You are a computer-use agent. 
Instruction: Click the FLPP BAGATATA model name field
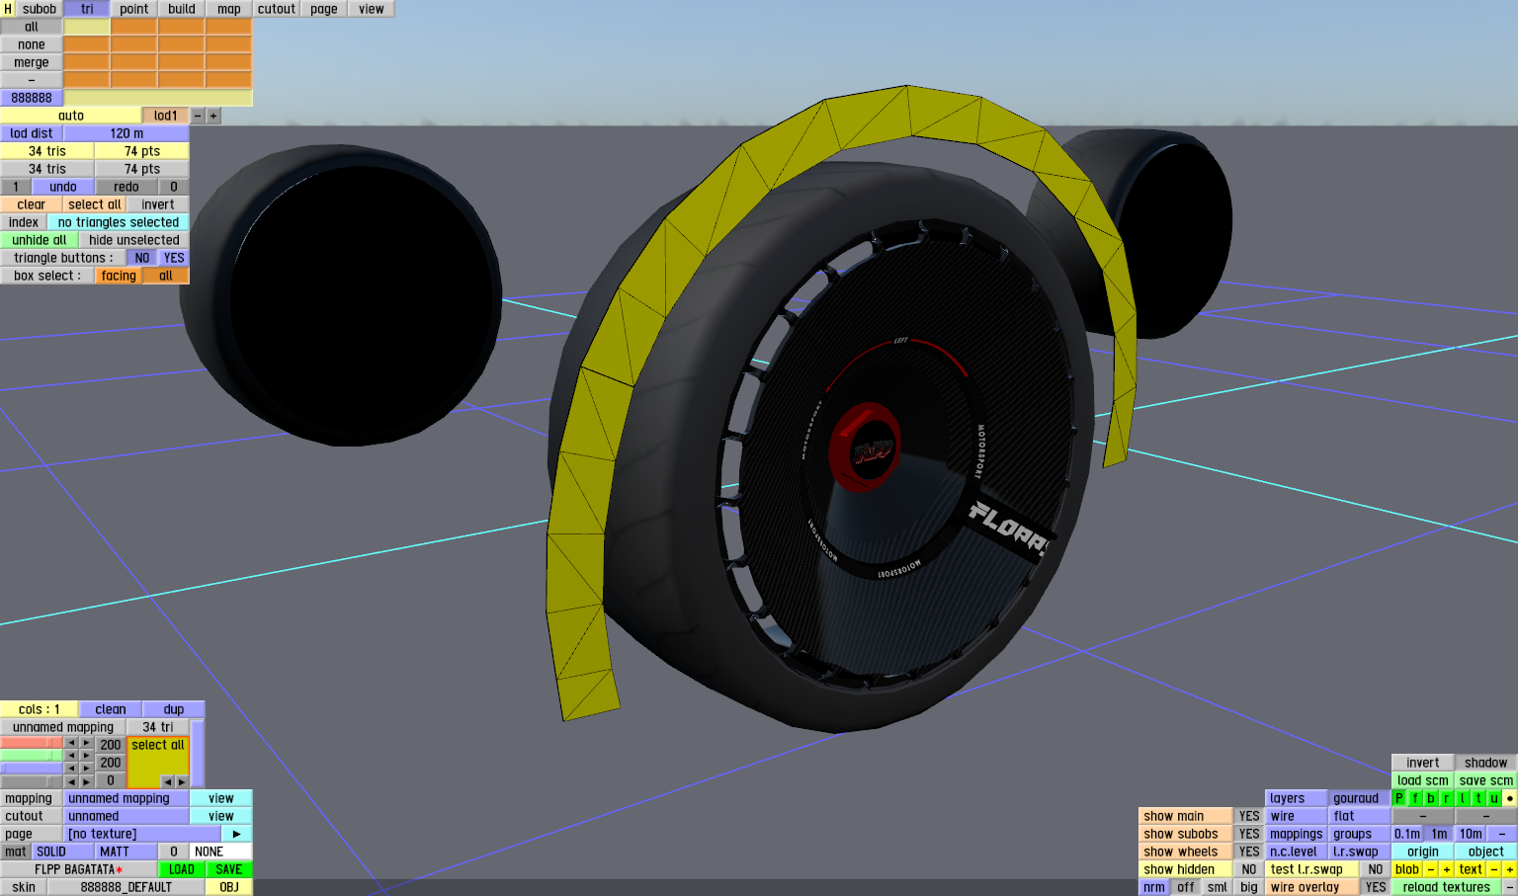pyautogui.click(x=79, y=869)
